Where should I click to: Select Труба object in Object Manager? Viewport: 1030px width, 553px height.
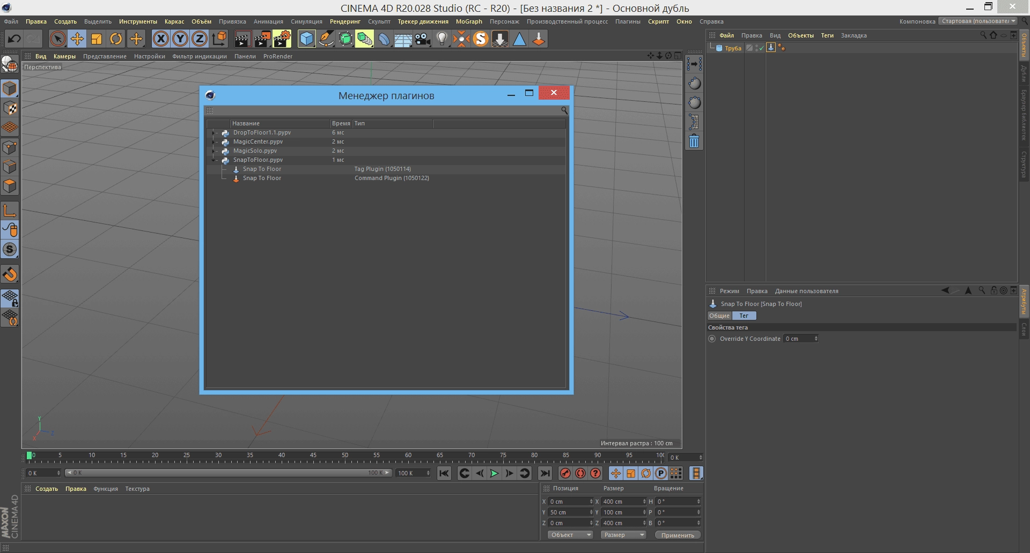coord(733,48)
